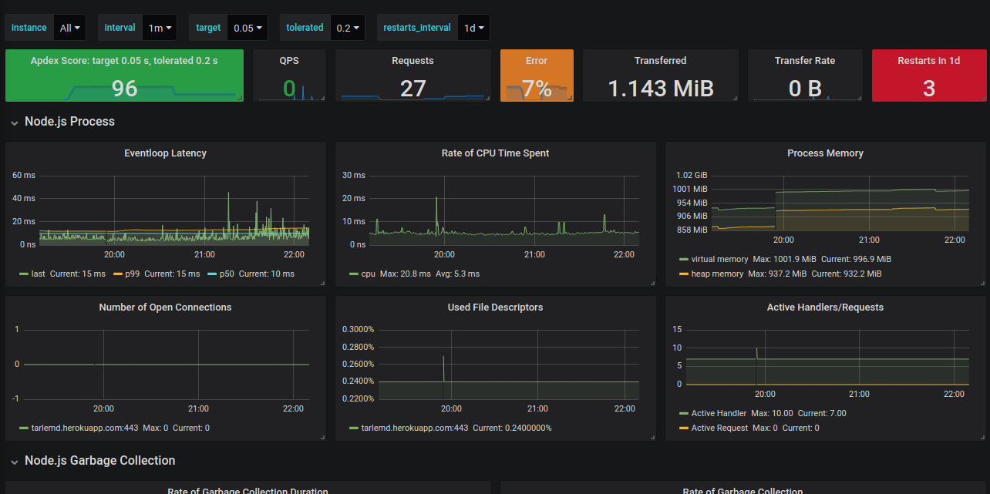Click the Node.js Process row title

point(69,122)
